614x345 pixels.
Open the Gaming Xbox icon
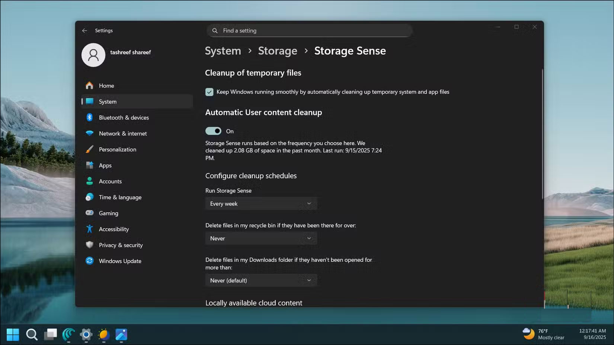(90, 213)
